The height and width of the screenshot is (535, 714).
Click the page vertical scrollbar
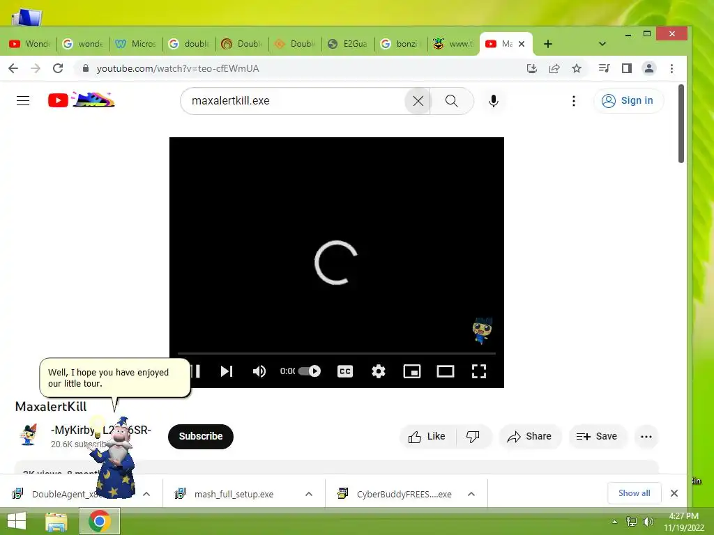click(x=681, y=124)
